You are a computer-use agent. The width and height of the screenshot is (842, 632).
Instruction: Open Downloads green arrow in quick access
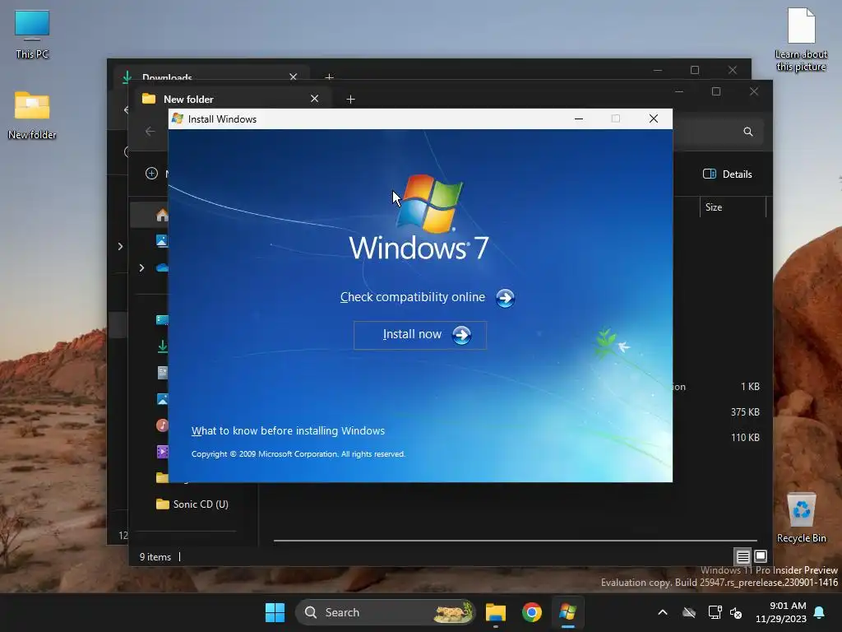click(x=162, y=346)
